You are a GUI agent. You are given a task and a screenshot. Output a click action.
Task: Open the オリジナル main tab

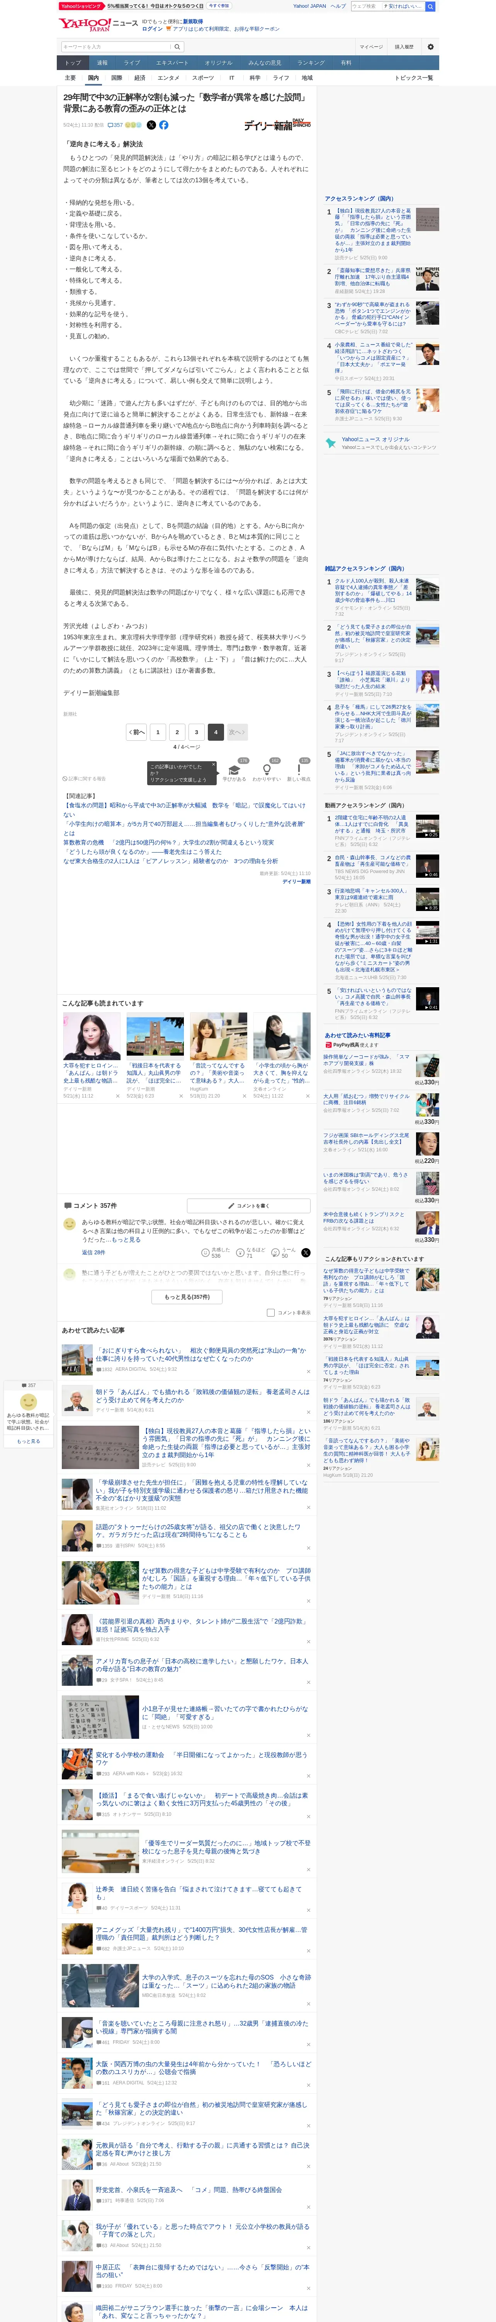(218, 63)
